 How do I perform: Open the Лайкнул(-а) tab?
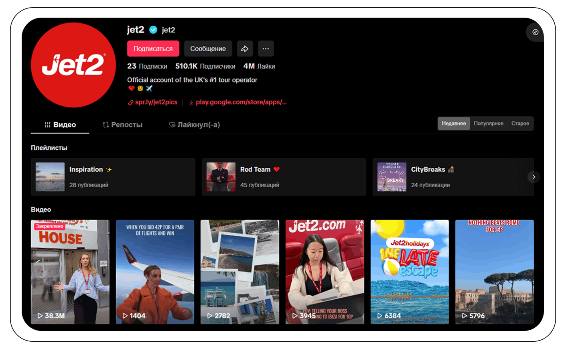[x=195, y=125]
